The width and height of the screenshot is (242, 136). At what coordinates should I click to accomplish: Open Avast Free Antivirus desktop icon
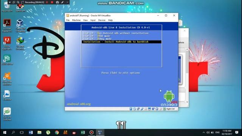7,79
